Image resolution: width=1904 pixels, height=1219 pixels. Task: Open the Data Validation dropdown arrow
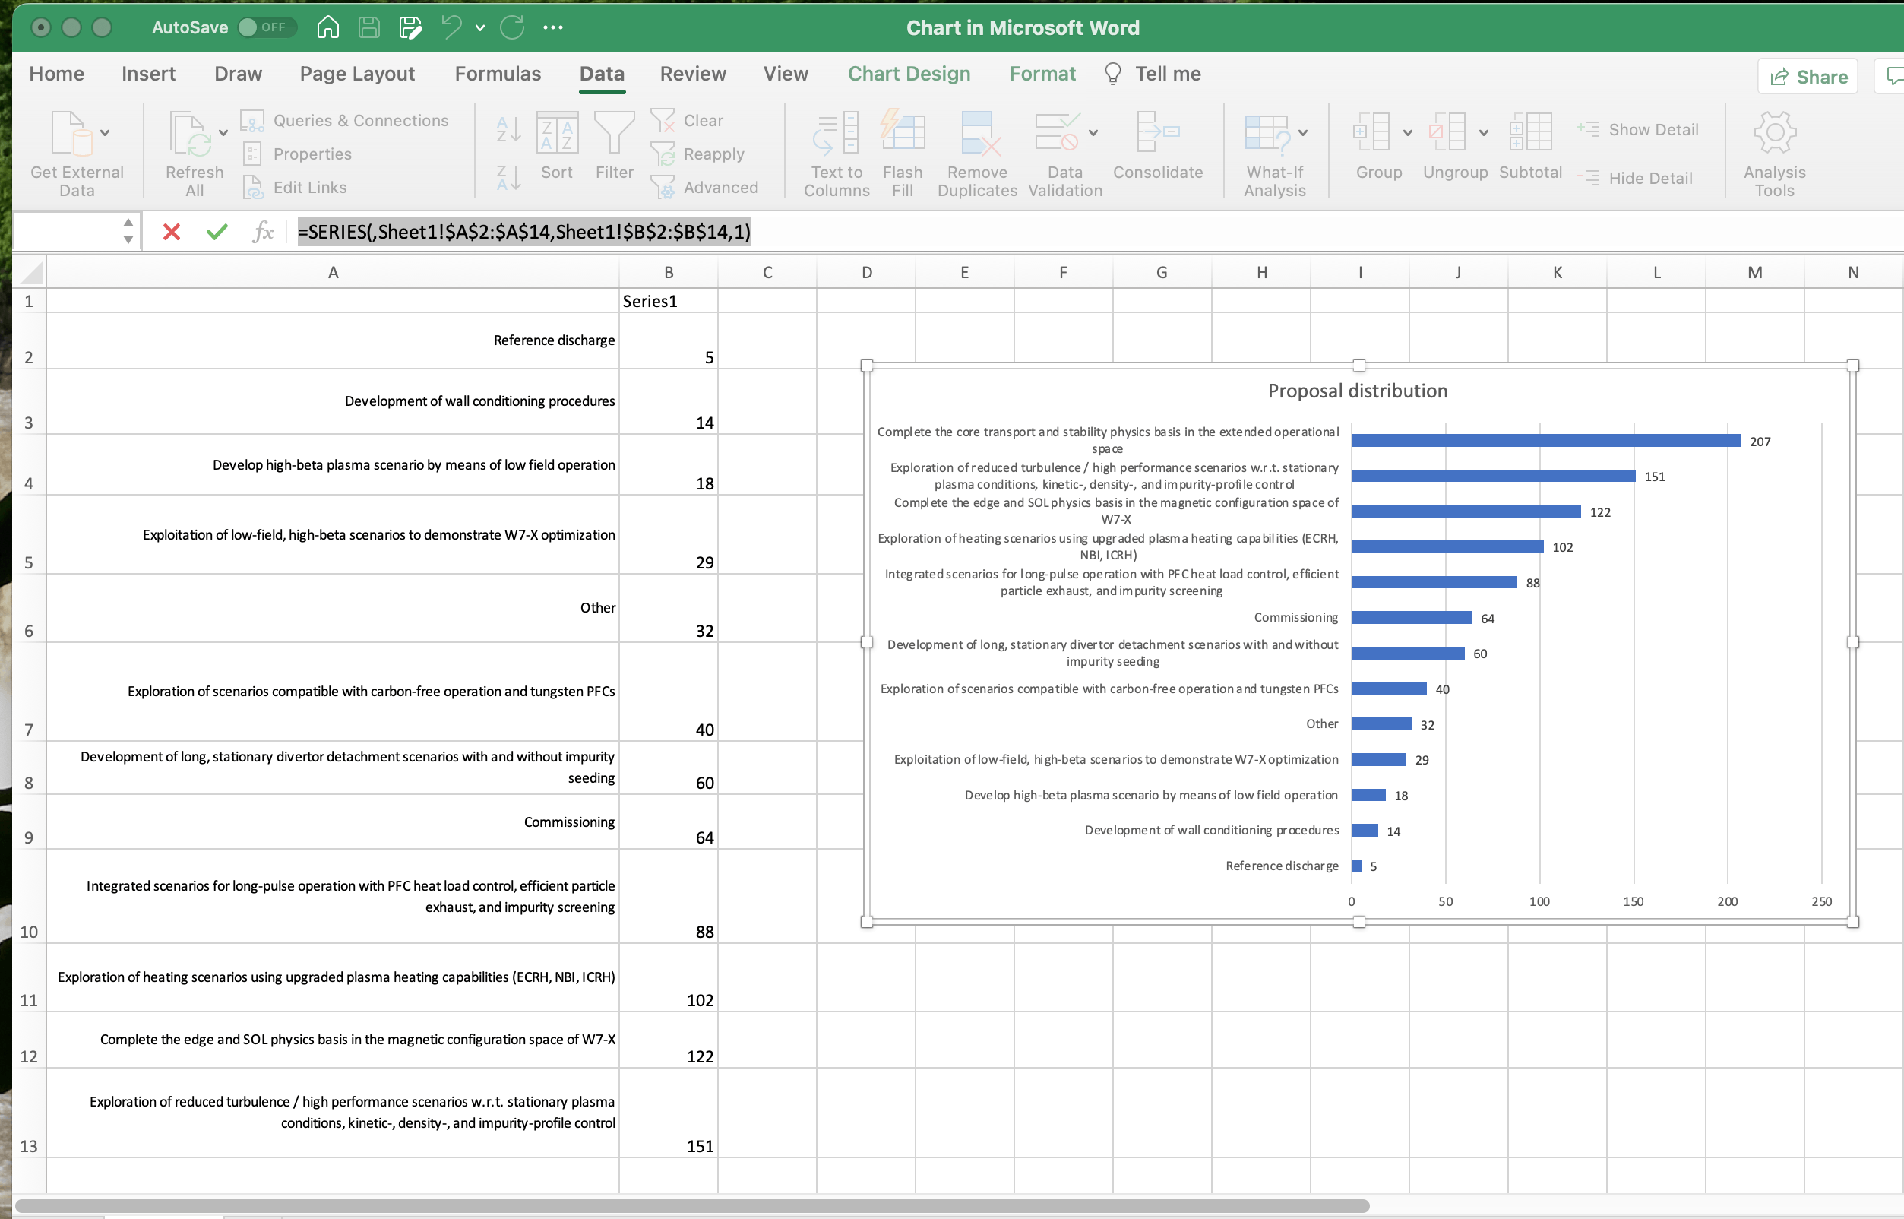1093,133
